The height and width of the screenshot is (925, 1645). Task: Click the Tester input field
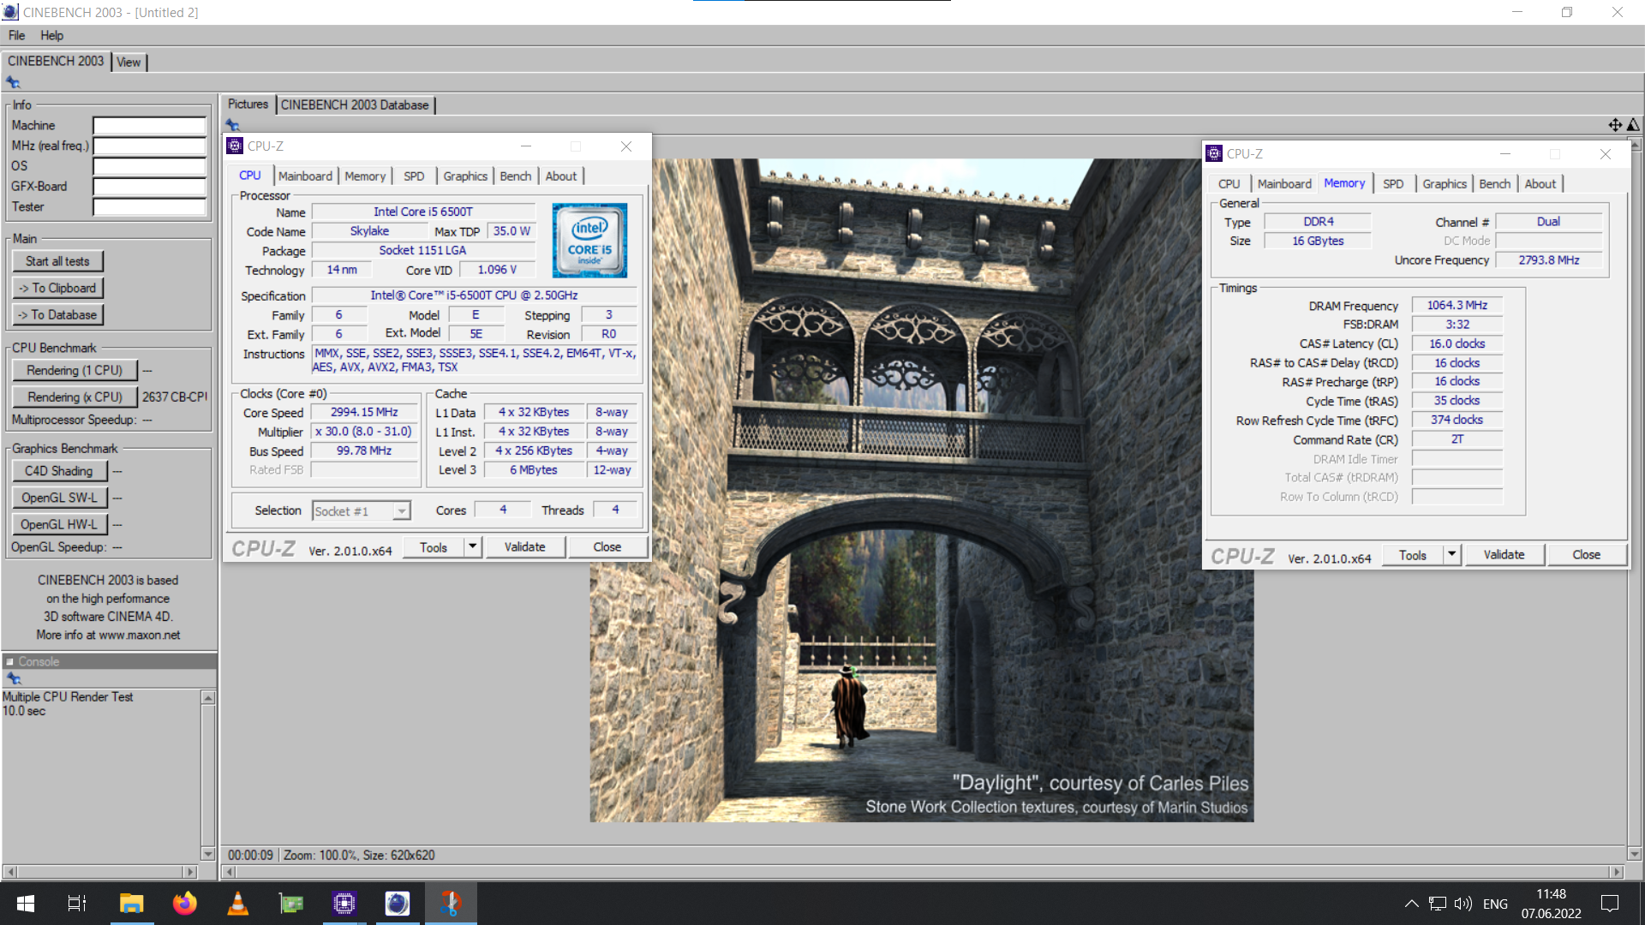(x=150, y=207)
